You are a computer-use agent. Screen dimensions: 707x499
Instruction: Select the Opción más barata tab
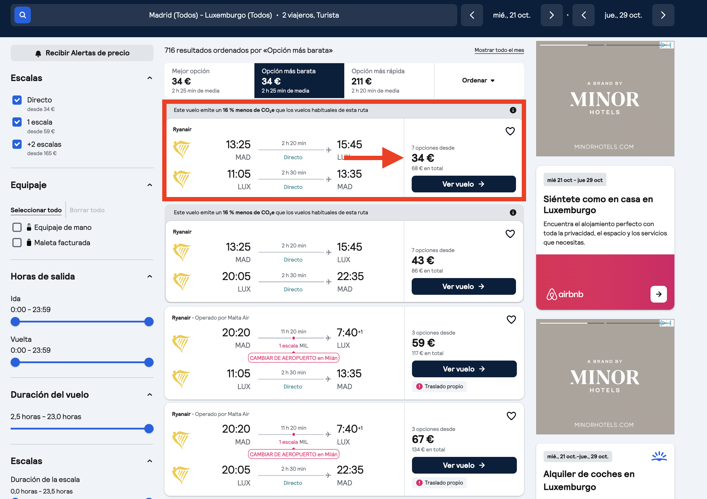click(x=299, y=80)
